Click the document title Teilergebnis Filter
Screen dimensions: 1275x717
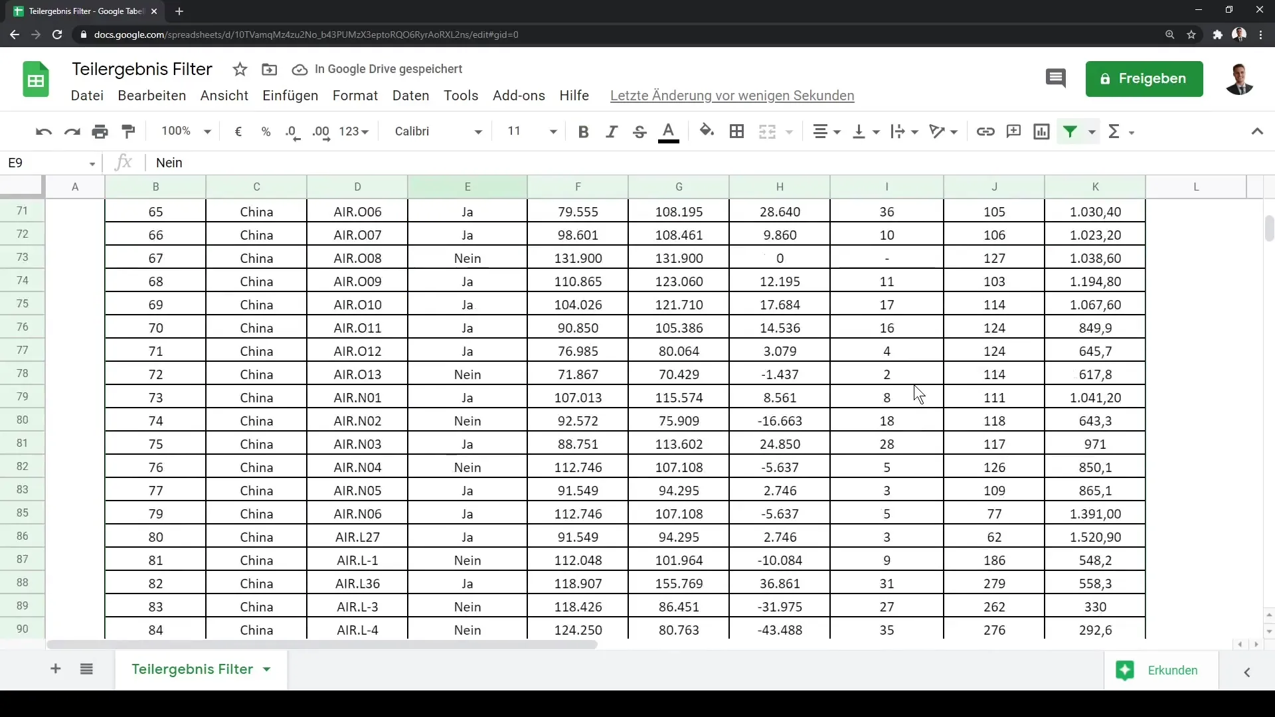point(142,69)
